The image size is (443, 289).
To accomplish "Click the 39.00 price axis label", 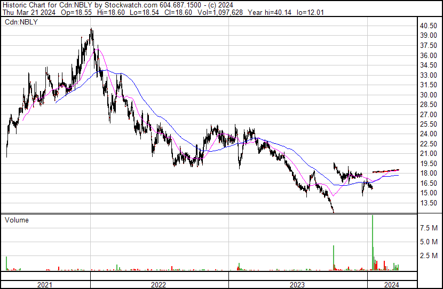I will [429, 36].
